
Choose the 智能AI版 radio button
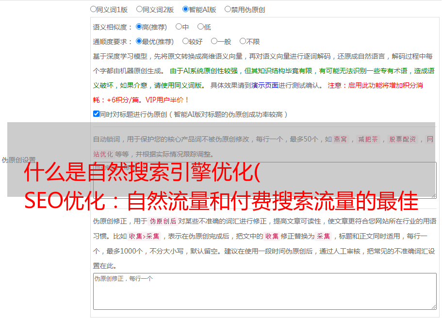click(x=185, y=9)
